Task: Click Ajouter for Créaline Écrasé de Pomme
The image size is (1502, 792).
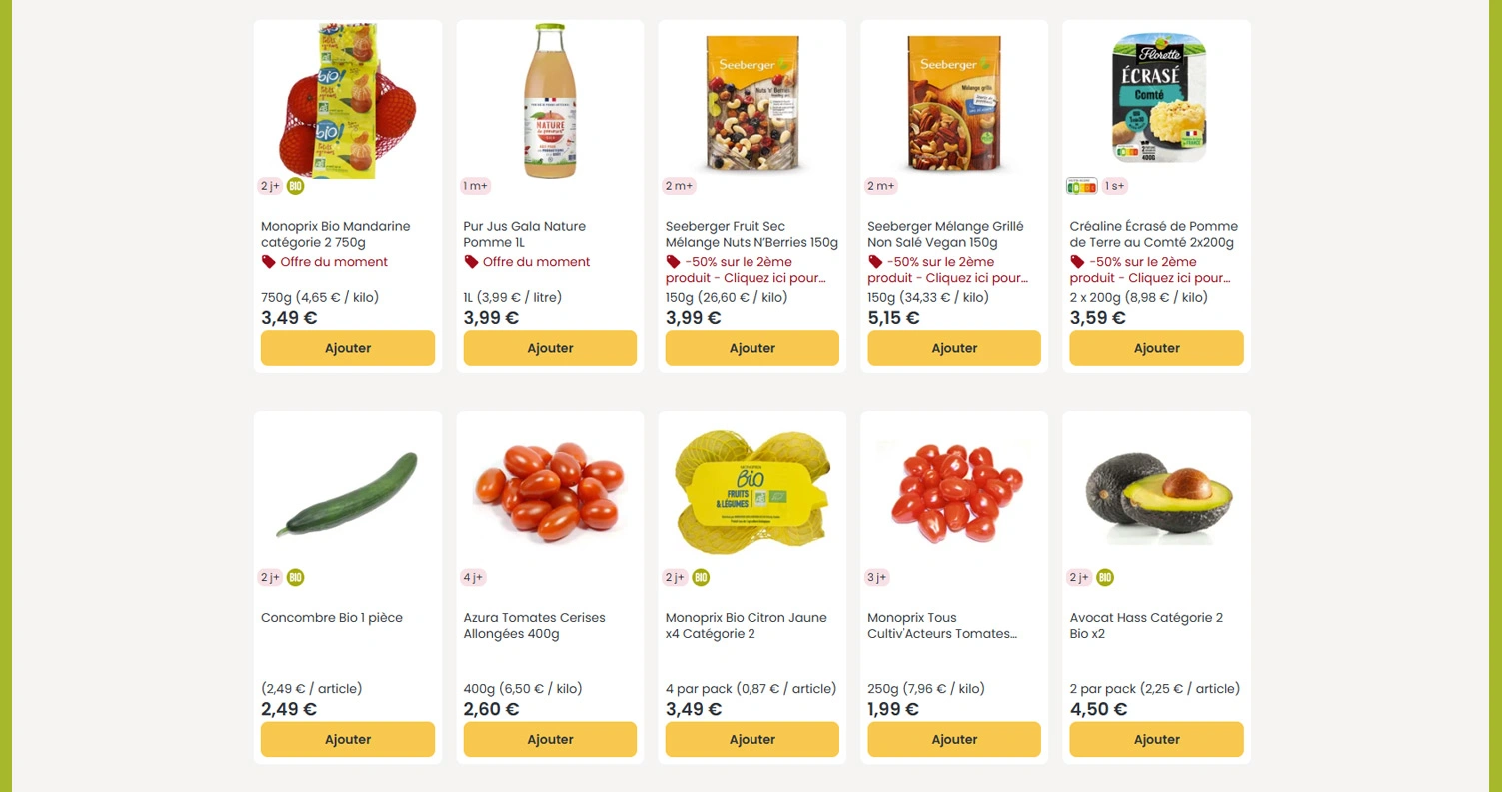Action: point(1156,347)
